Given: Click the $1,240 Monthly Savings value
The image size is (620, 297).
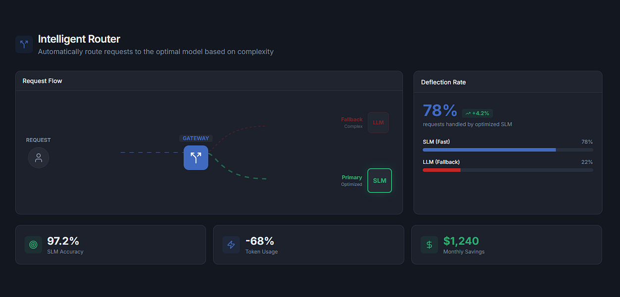Looking at the screenshot, I should pos(461,241).
